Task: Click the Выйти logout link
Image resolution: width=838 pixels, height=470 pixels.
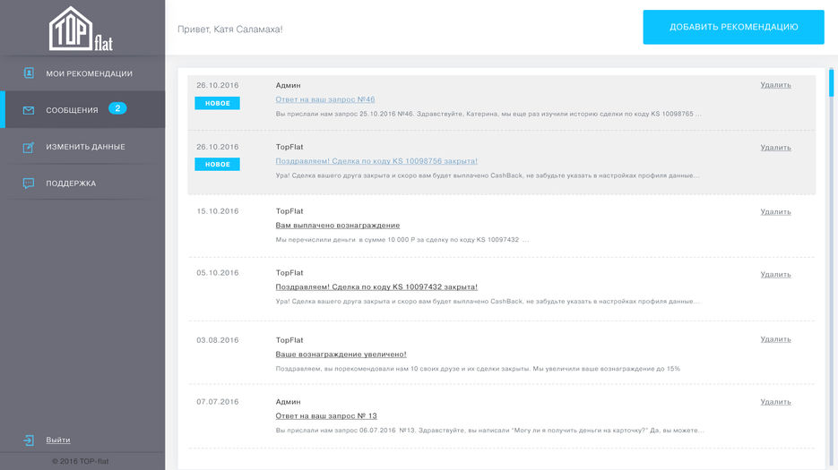Action: pos(58,440)
